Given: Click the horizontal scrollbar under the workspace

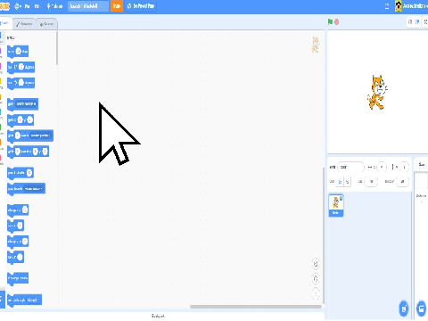Looking at the screenshot, I should click(256, 307).
